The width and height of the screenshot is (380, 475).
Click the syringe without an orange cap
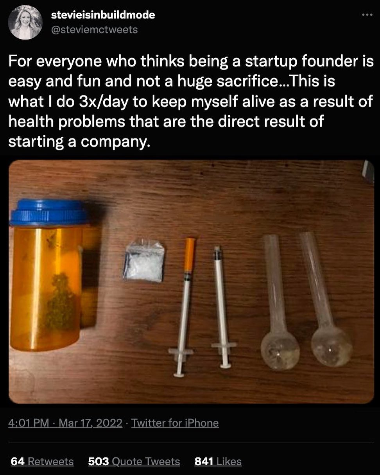pyautogui.click(x=221, y=305)
